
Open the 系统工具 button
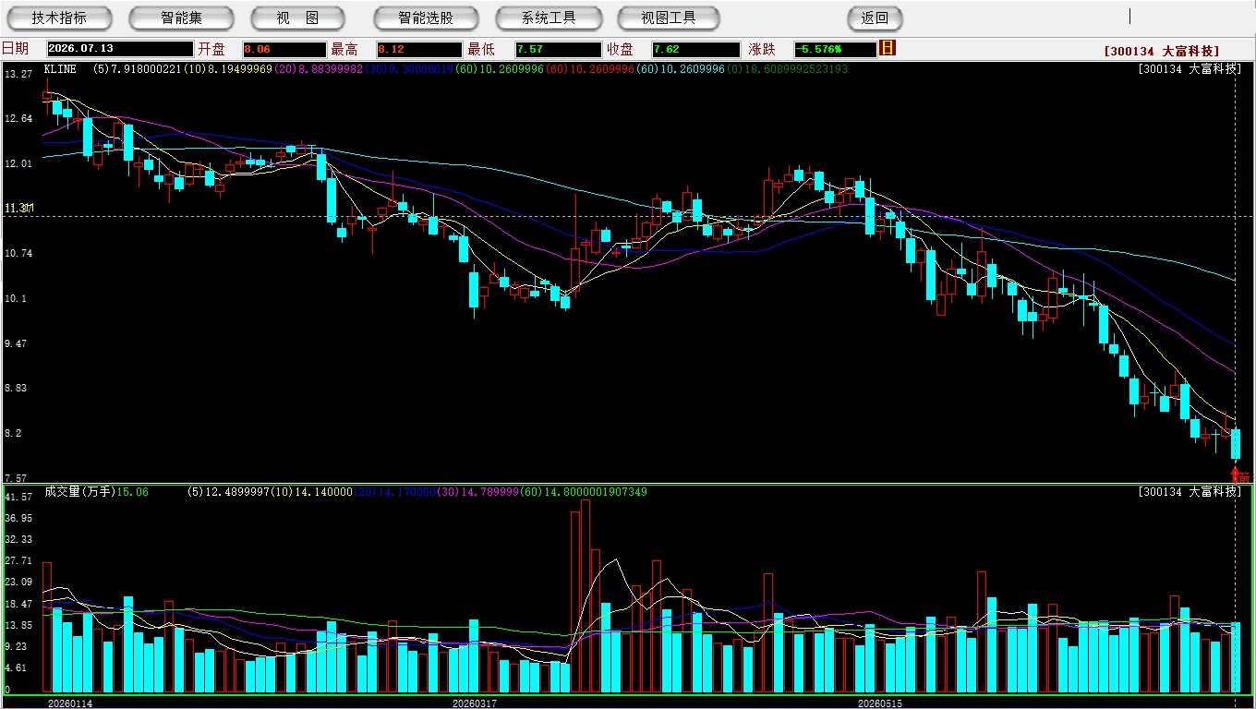(x=549, y=18)
